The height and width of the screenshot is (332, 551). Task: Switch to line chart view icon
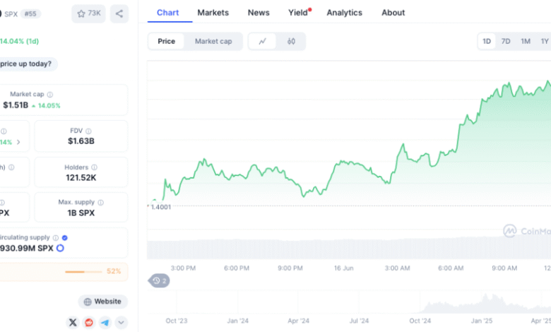pos(263,41)
